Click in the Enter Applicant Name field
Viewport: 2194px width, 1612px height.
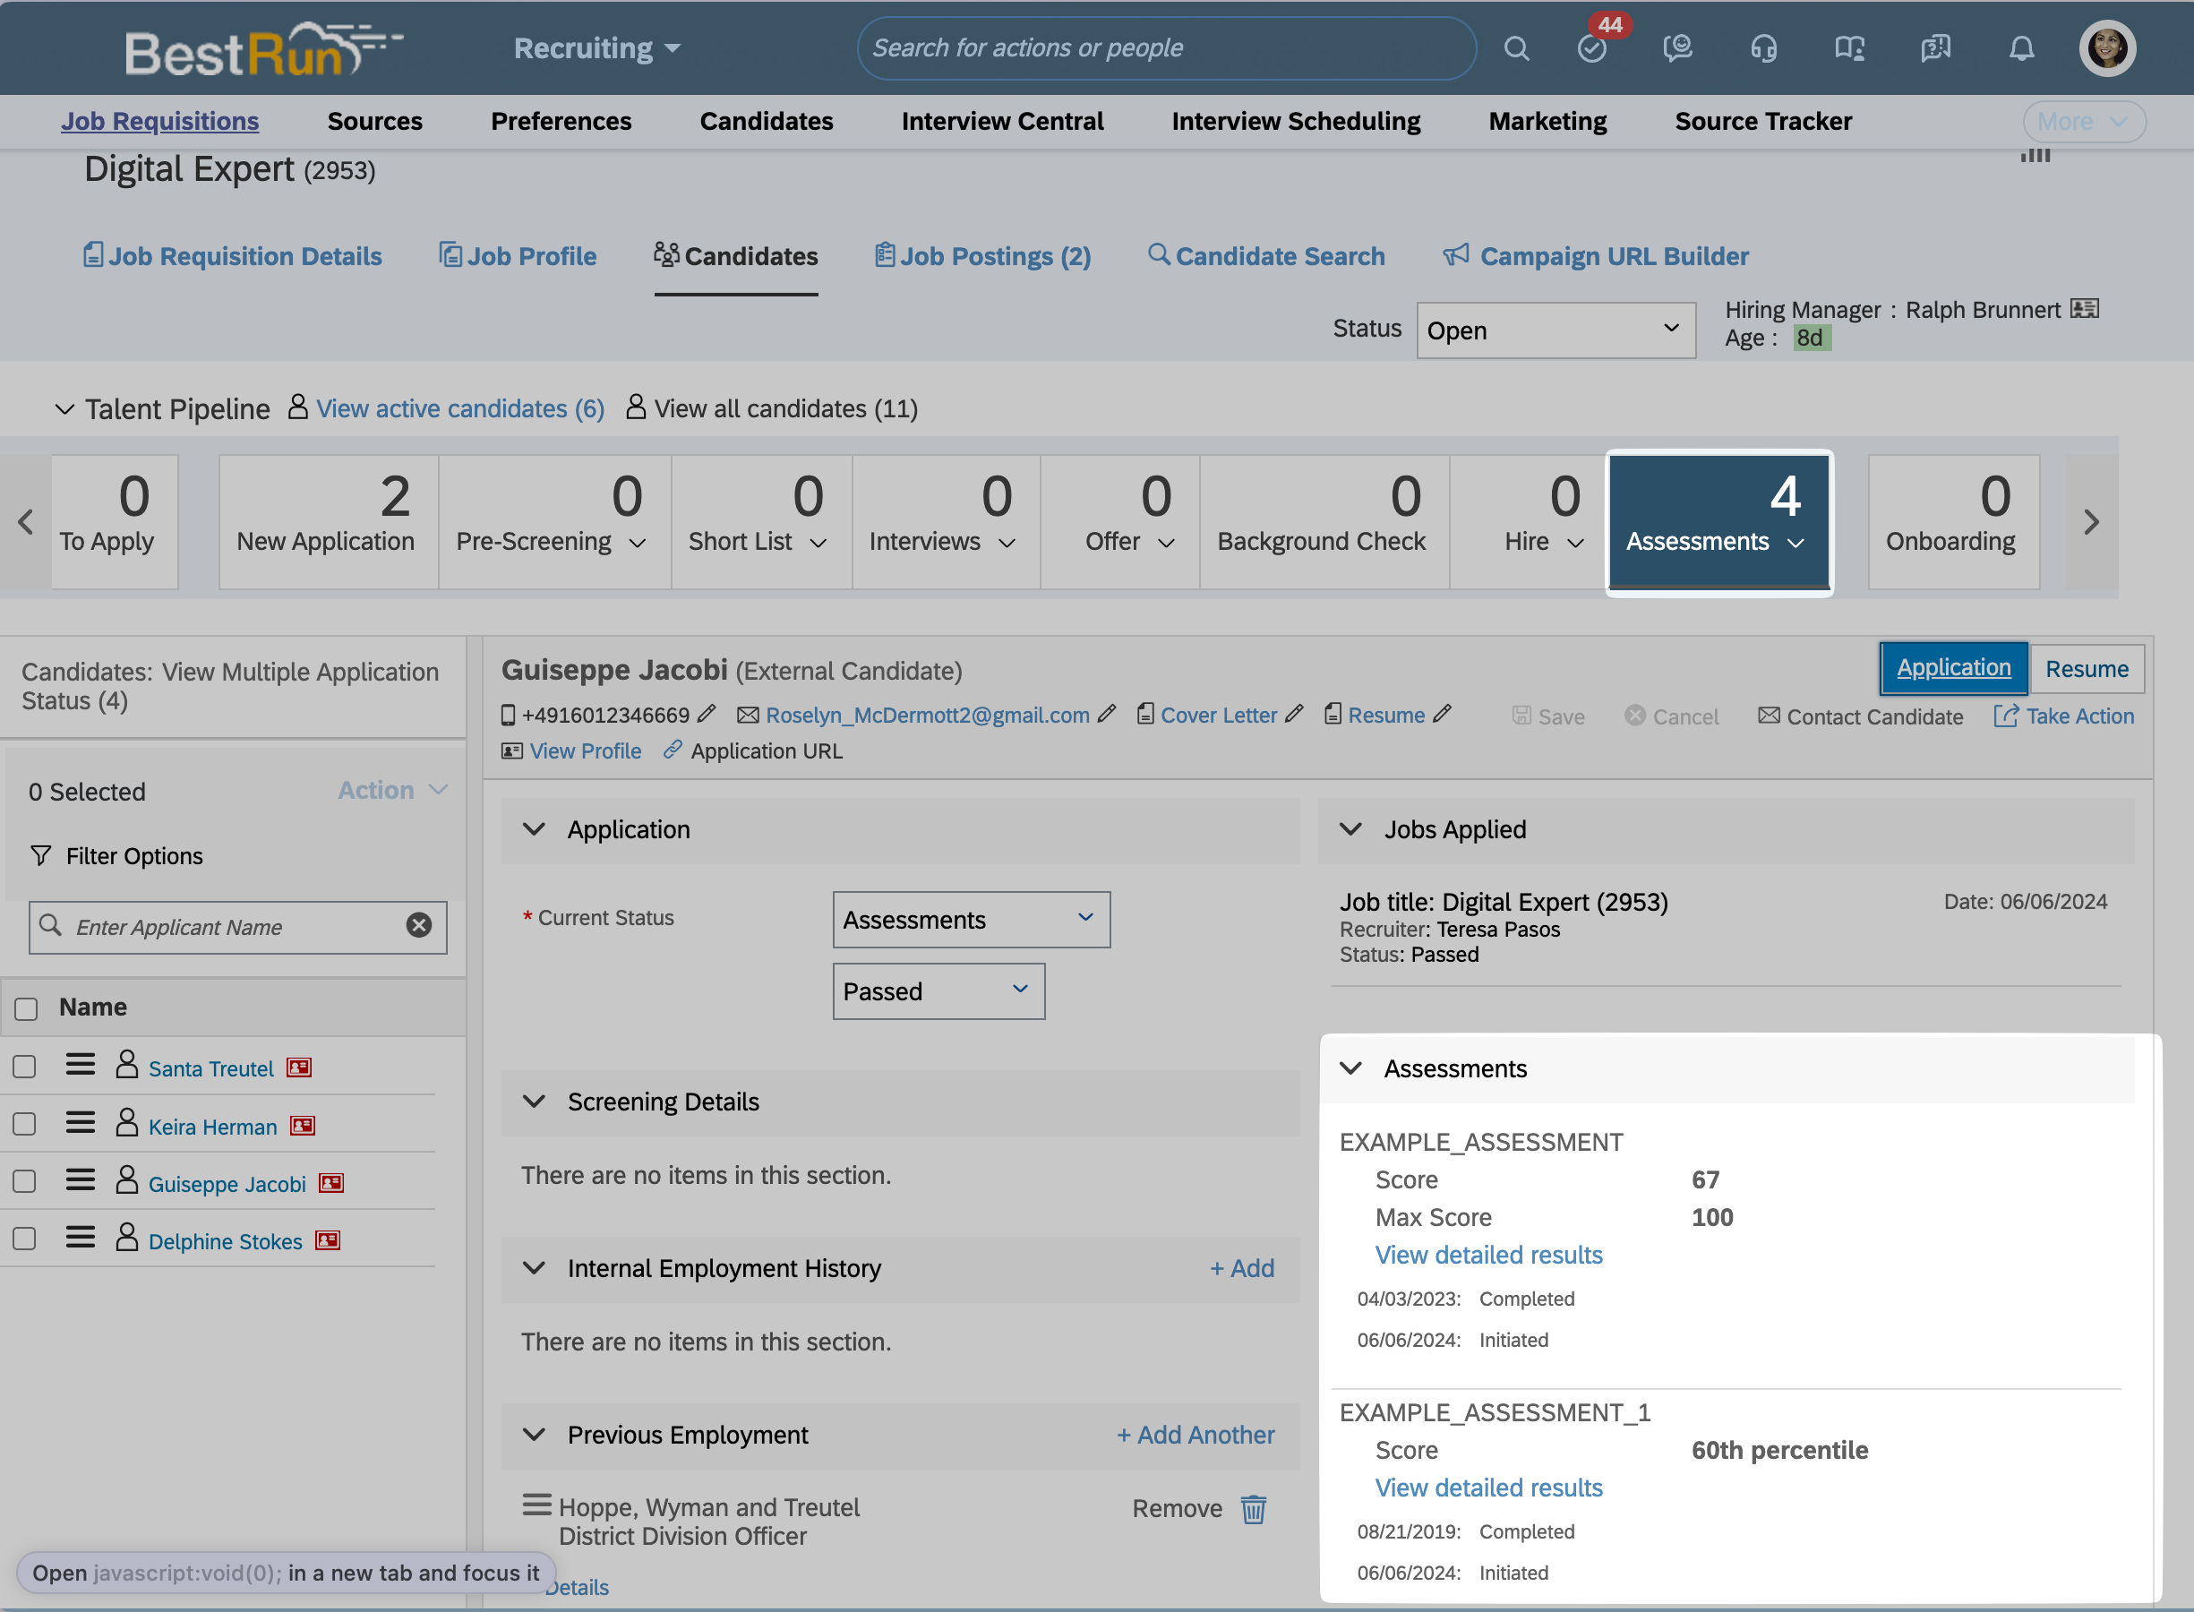pyautogui.click(x=238, y=927)
